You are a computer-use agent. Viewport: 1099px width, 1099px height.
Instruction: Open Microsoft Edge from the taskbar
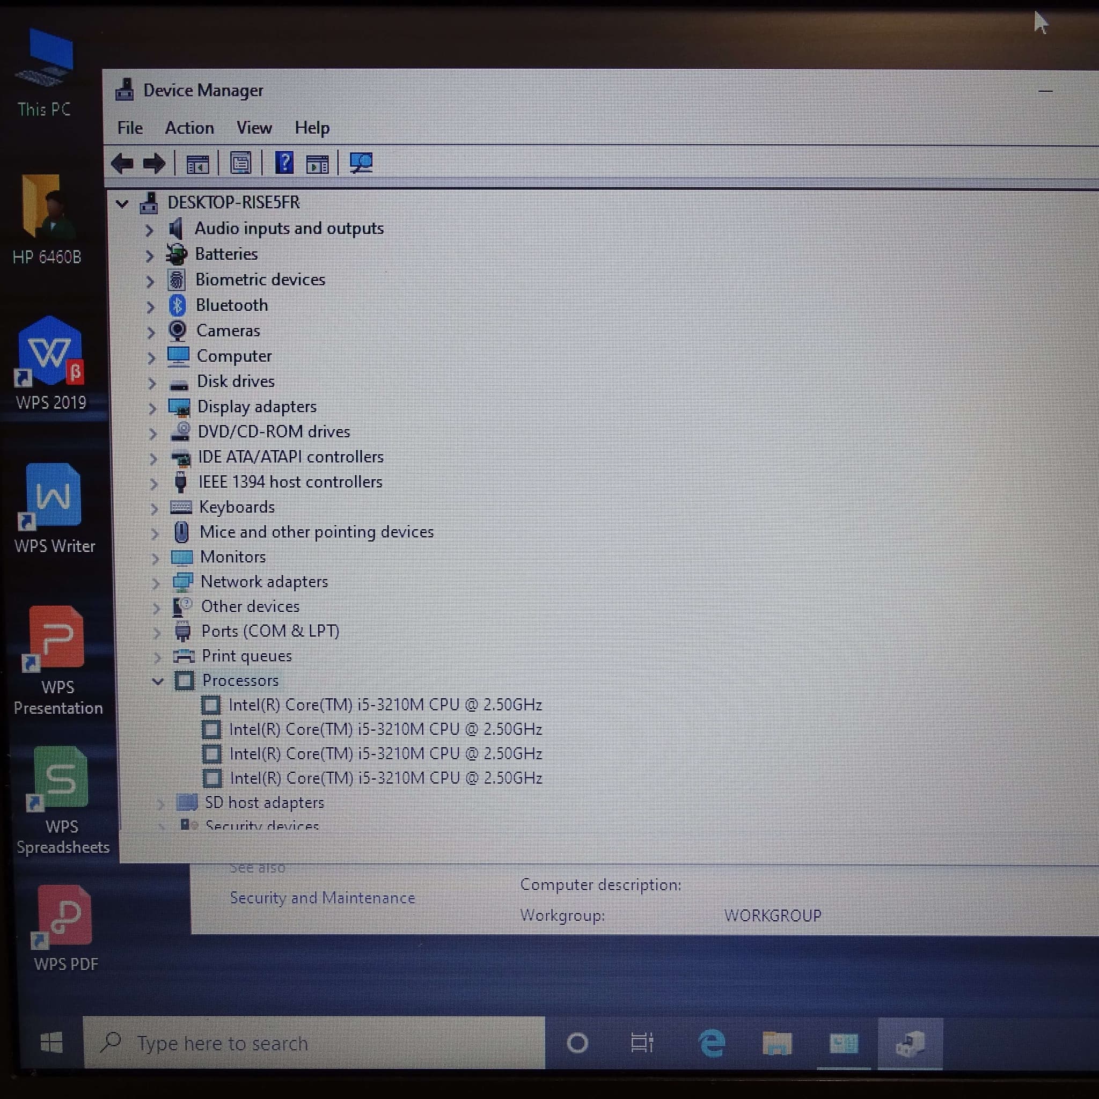(712, 1043)
